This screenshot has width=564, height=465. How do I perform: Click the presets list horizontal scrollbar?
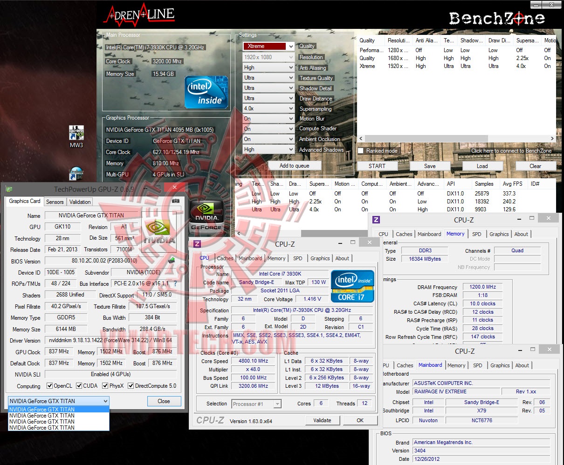point(426,138)
